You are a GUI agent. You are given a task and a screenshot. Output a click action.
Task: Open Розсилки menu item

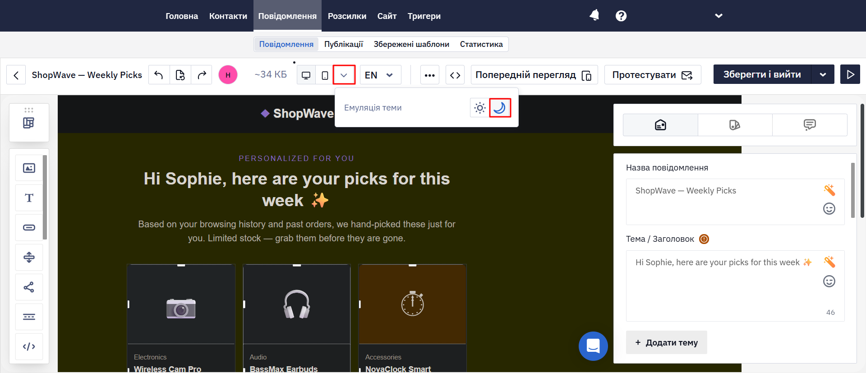tap(347, 16)
